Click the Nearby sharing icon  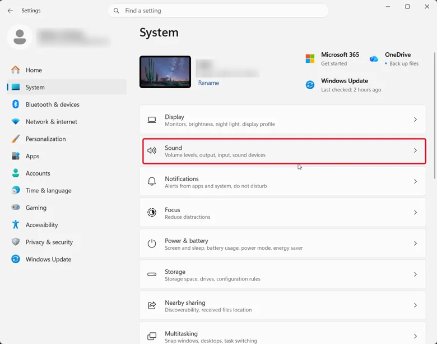pyautogui.click(x=152, y=305)
